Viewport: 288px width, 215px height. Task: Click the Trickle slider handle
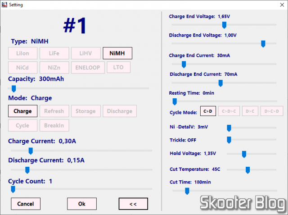pos(229,140)
